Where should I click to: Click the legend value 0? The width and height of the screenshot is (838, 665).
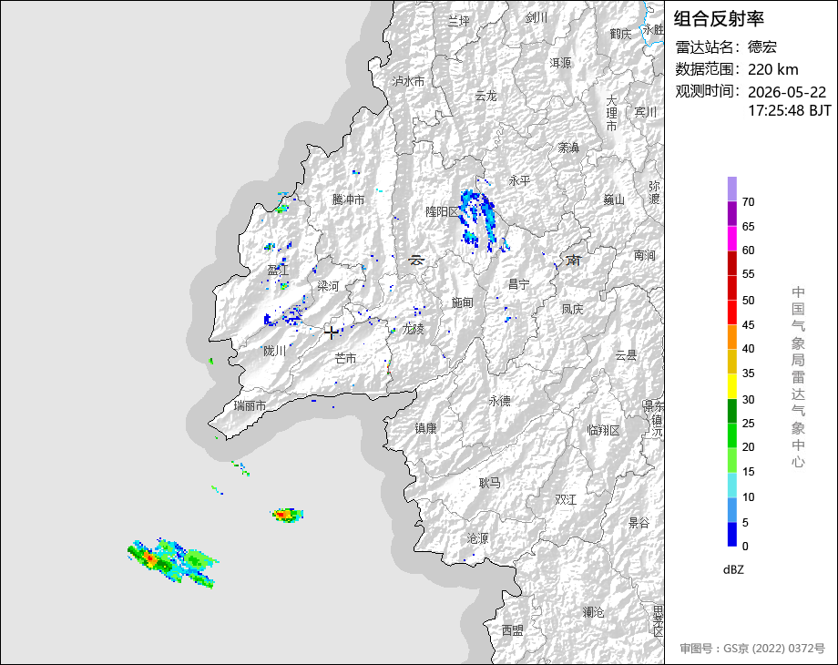(x=745, y=547)
